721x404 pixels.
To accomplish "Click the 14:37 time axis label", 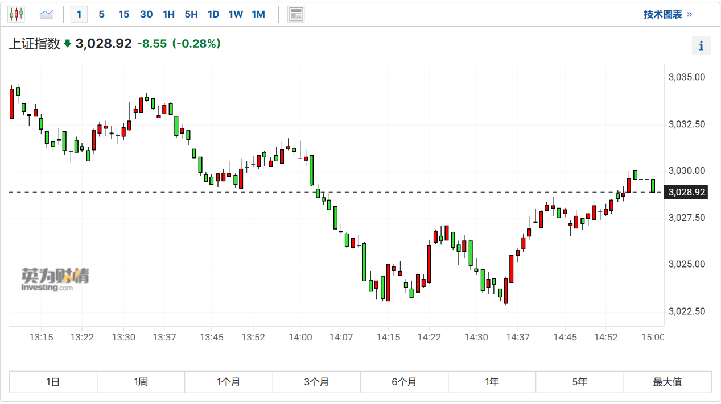I will [x=517, y=337].
